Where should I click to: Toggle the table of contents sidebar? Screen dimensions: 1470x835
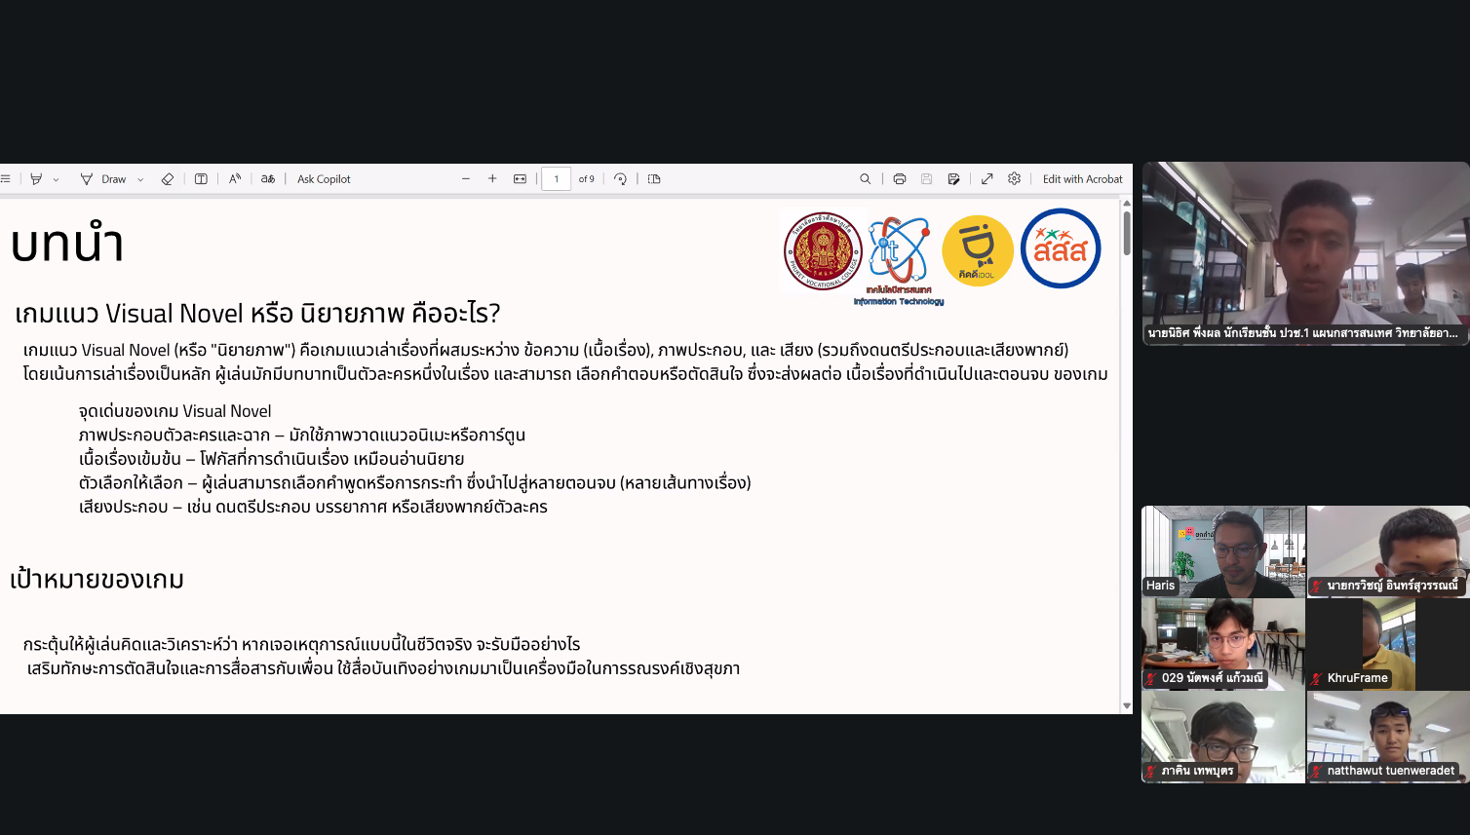[x=6, y=179]
